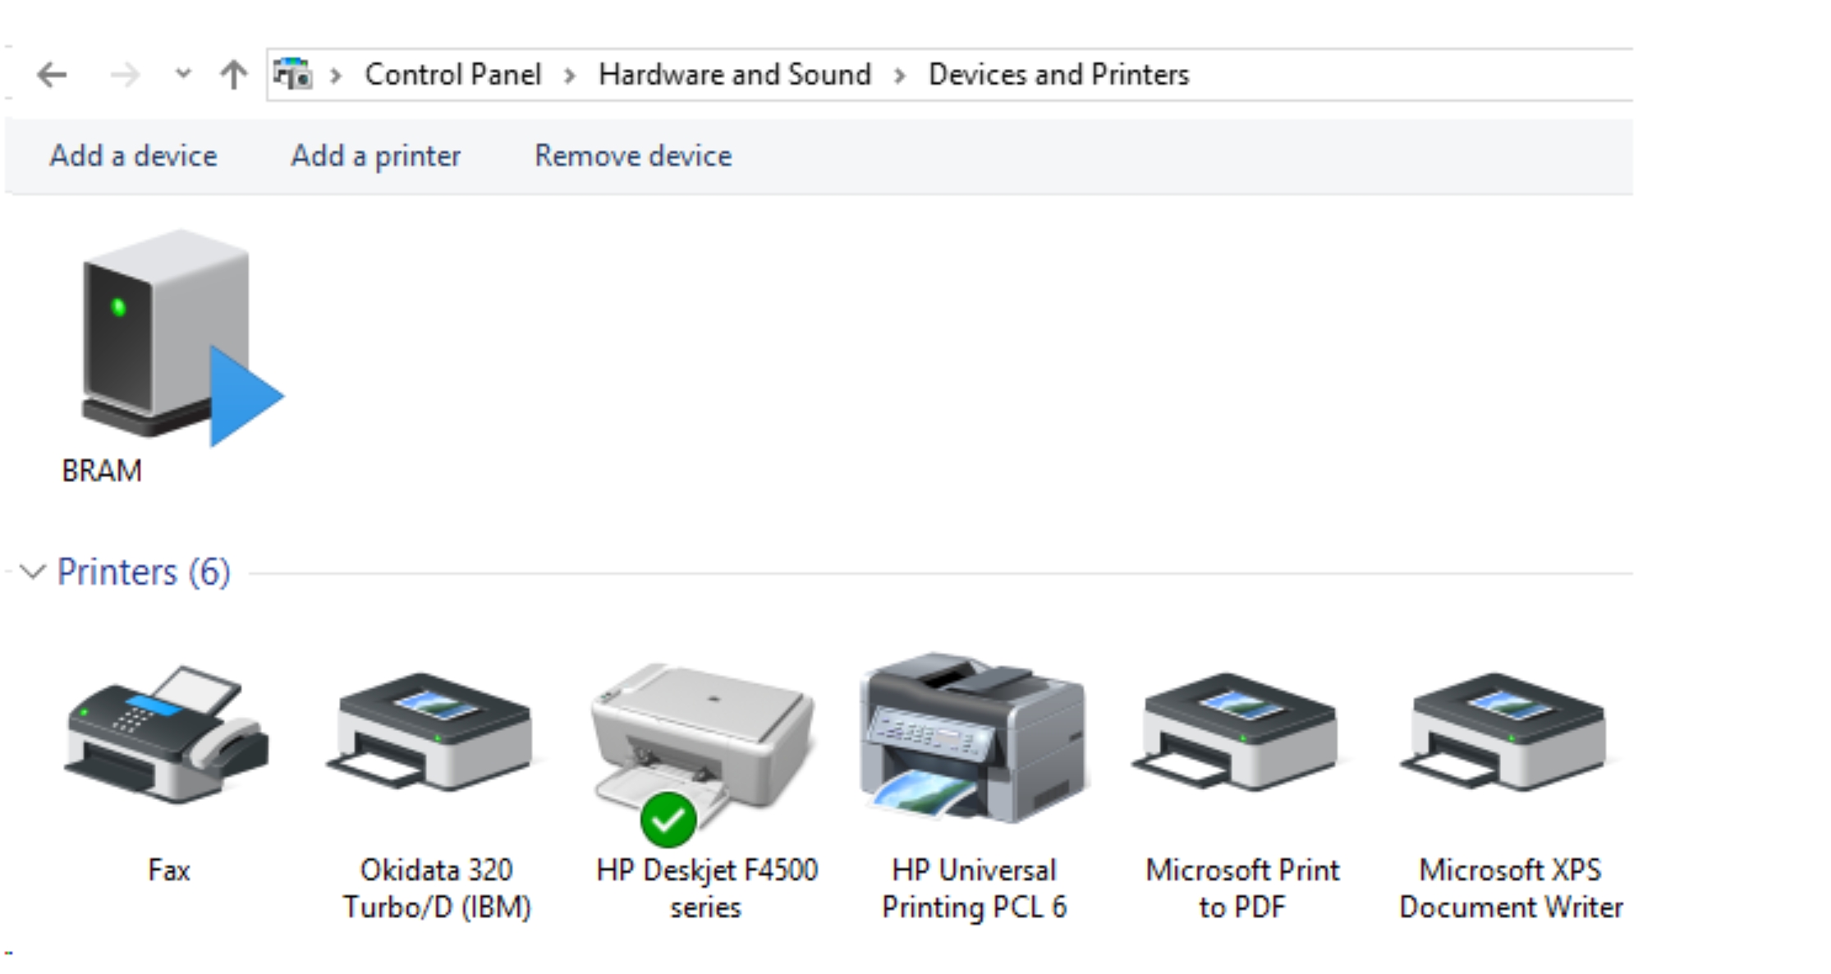Expand chevron after Hardware and Sound

coord(900,76)
